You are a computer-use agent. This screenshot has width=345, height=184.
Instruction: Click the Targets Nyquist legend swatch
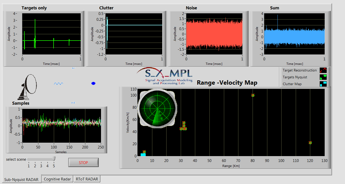(x=323, y=77)
